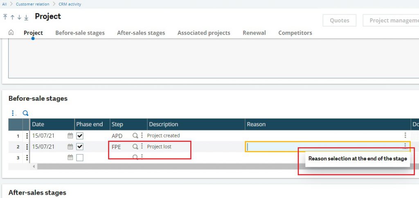Open row 1 actions menu dots
The image size is (419, 198).
27,136
